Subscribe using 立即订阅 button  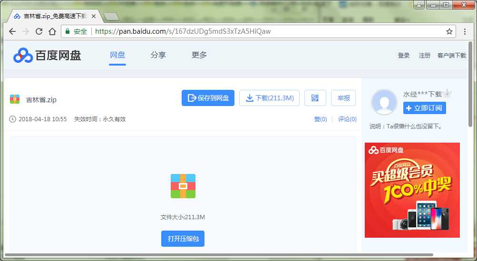[x=425, y=108]
